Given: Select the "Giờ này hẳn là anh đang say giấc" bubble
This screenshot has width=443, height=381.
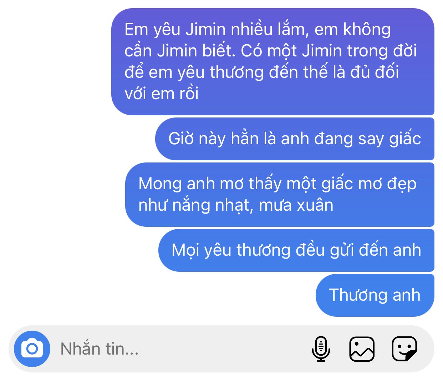Looking at the screenshot, I should coord(295,139).
